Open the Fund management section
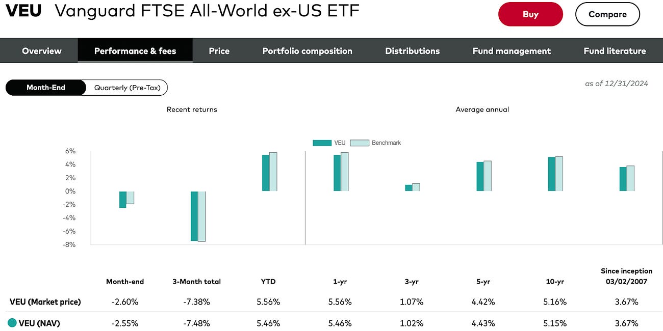The height and width of the screenshot is (331, 663). [512, 50]
